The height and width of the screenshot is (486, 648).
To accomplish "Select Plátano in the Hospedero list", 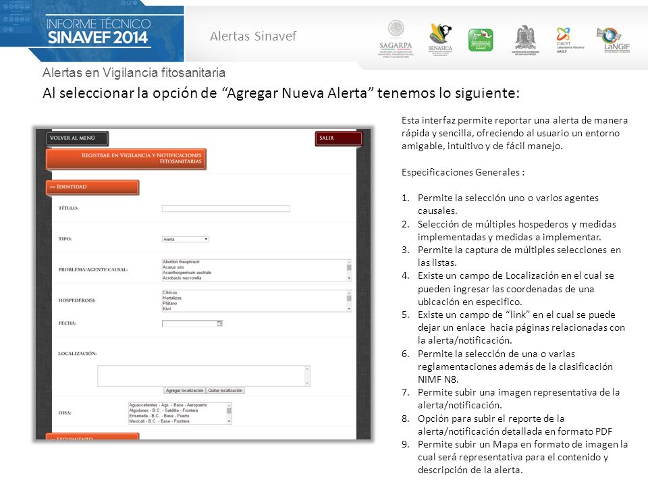I will tap(169, 303).
